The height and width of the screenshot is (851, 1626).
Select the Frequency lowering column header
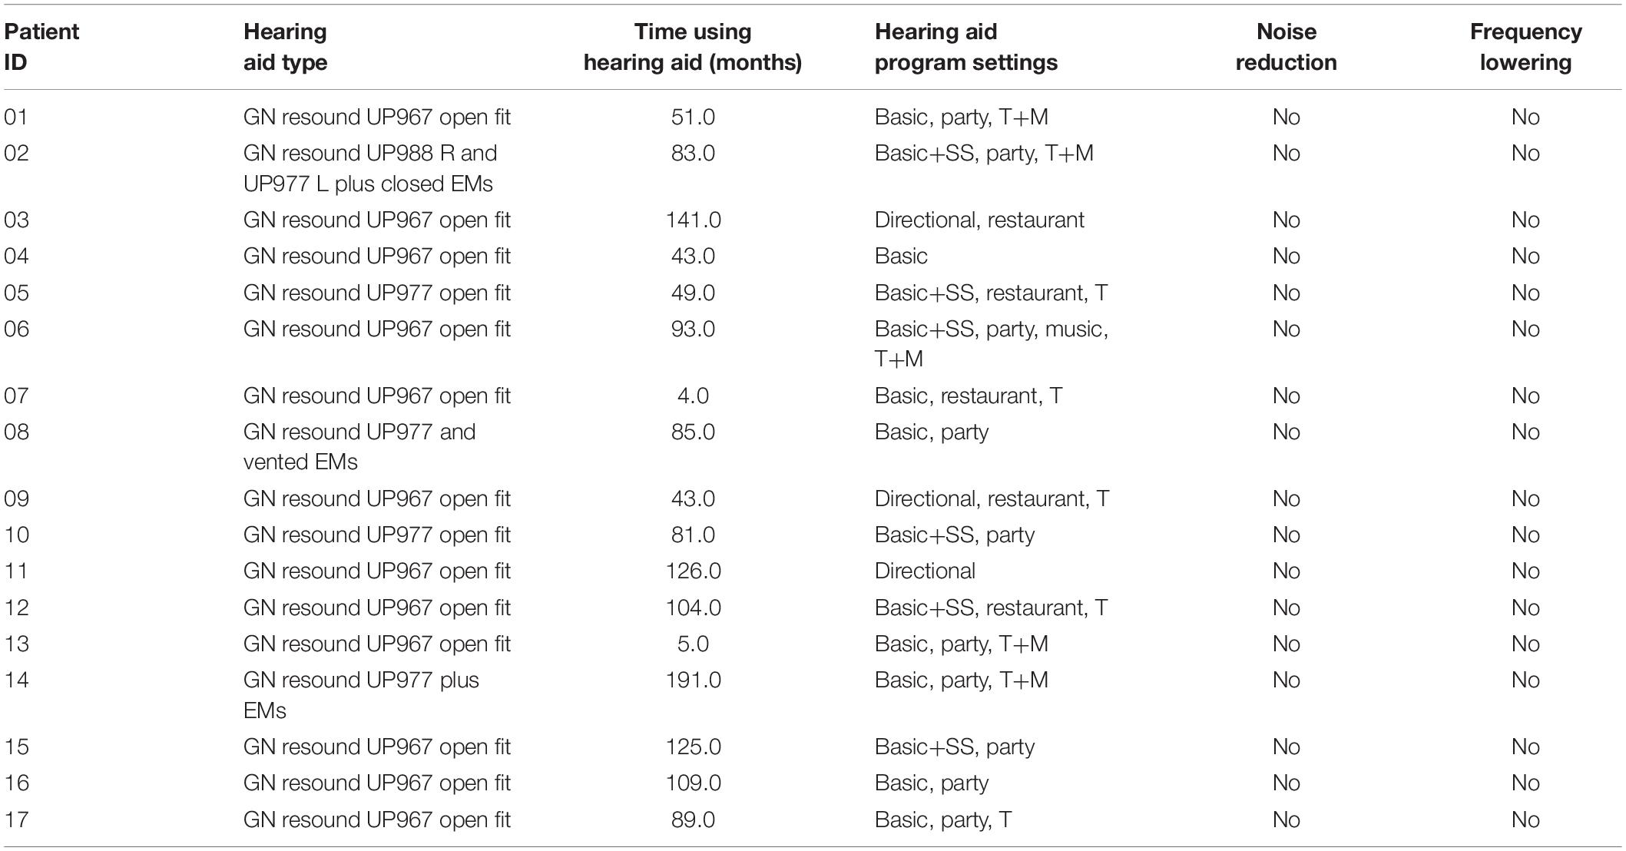coord(1525,47)
